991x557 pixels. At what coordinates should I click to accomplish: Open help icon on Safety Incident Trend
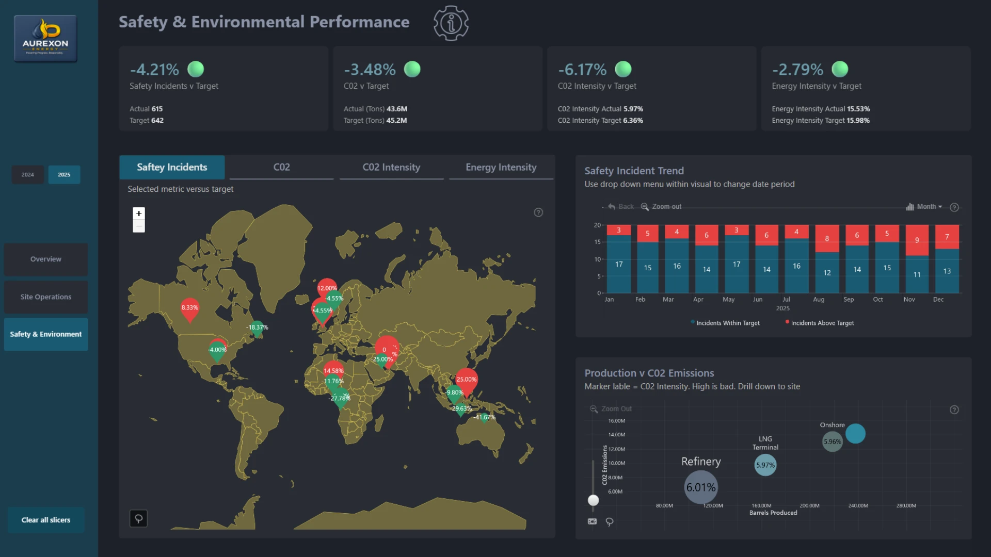pos(954,207)
